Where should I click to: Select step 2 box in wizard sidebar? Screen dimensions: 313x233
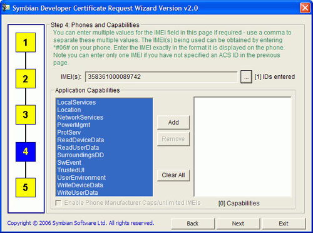[x=26, y=79]
